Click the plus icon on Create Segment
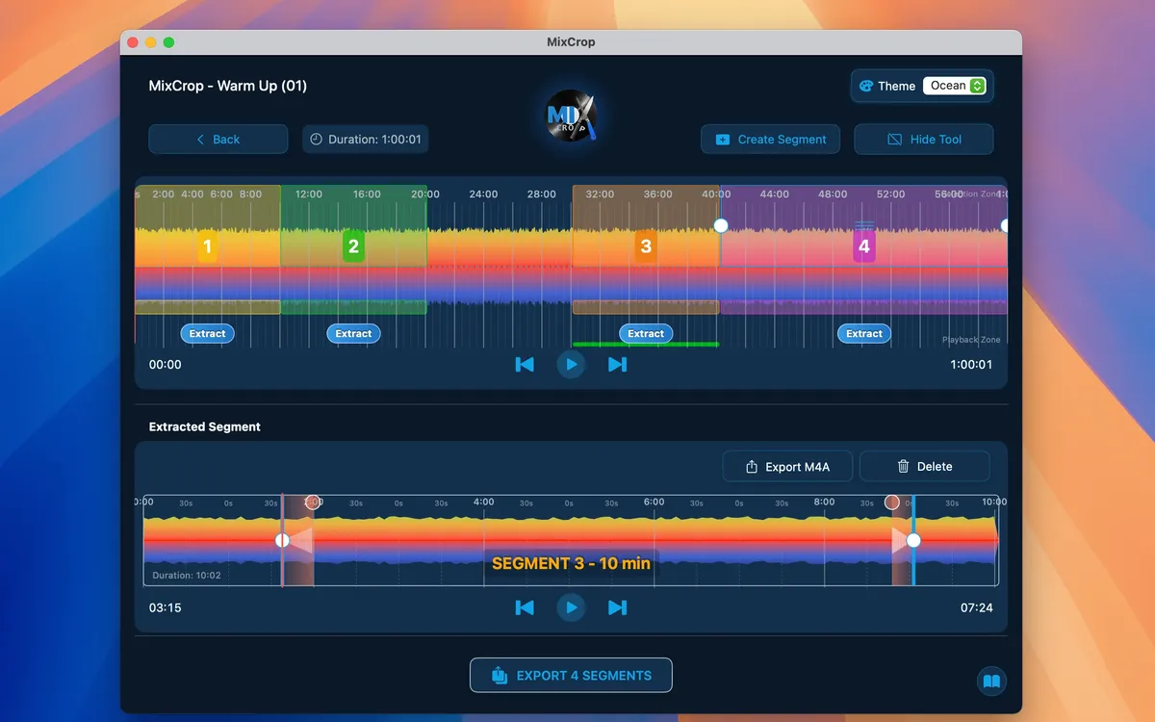 [721, 139]
